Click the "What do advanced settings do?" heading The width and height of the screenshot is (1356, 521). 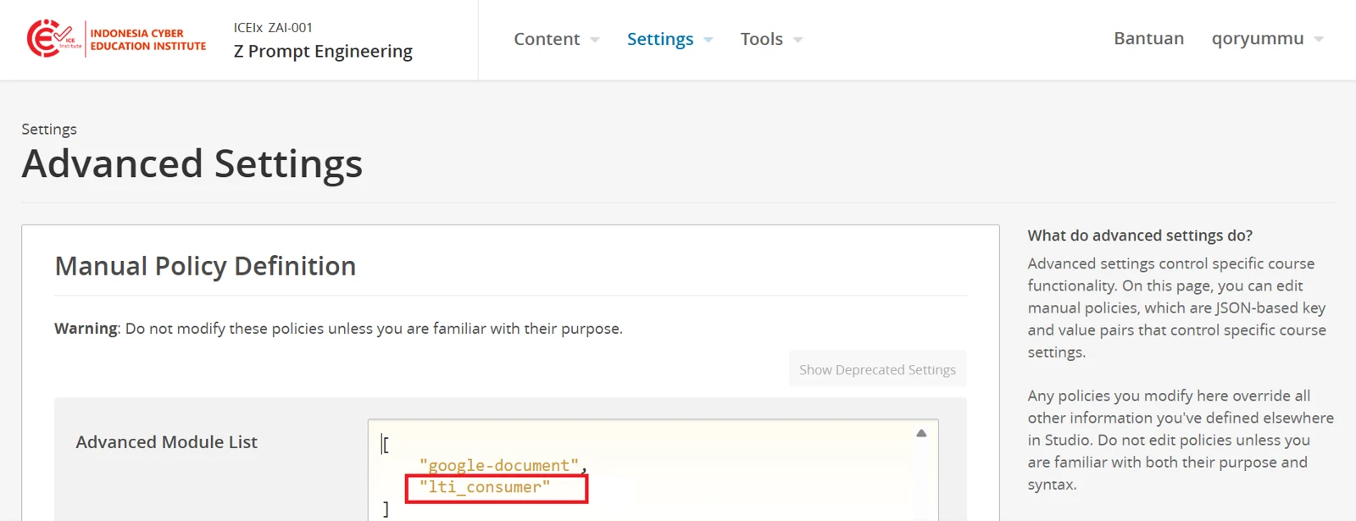tap(1140, 236)
